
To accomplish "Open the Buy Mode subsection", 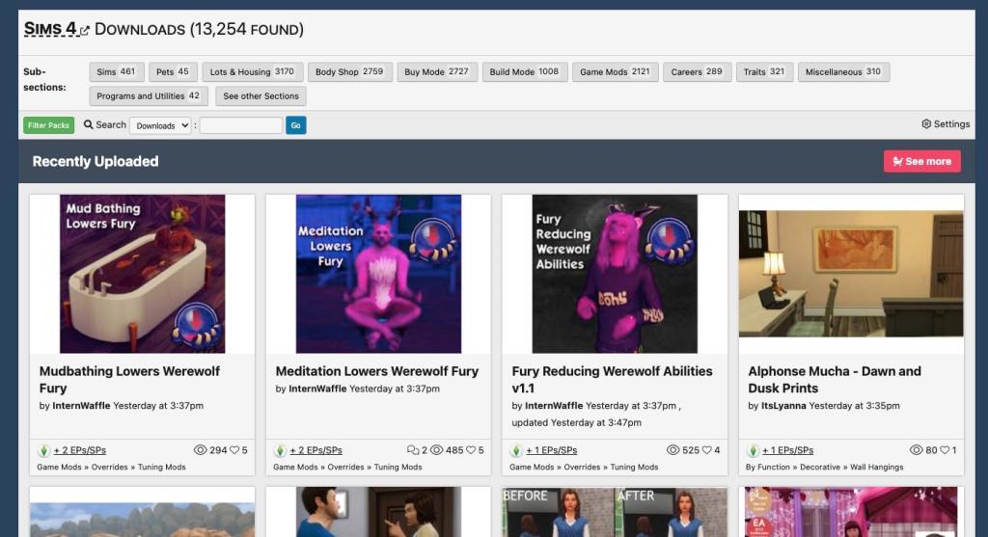I will [x=437, y=71].
